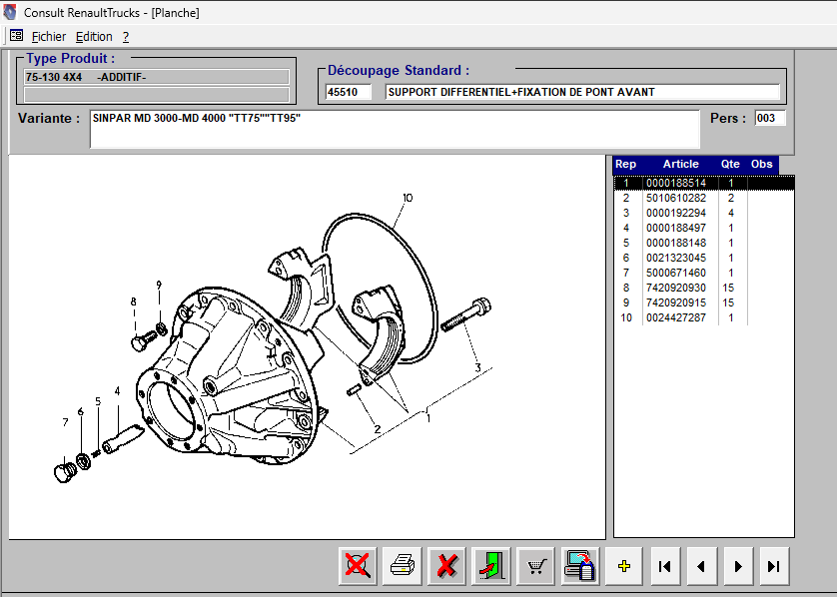This screenshot has width=837, height=597.
Task: Print the parts diagram
Action: (402, 566)
